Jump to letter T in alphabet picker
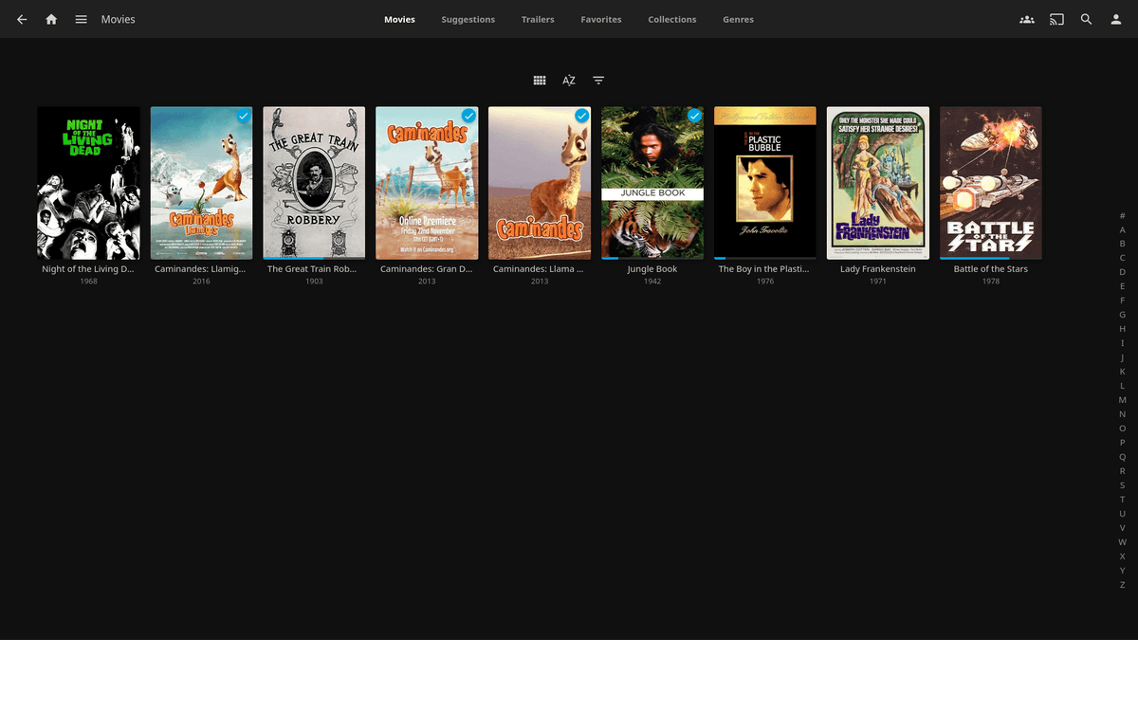Screen dimensions: 1138x711 coord(1123,500)
